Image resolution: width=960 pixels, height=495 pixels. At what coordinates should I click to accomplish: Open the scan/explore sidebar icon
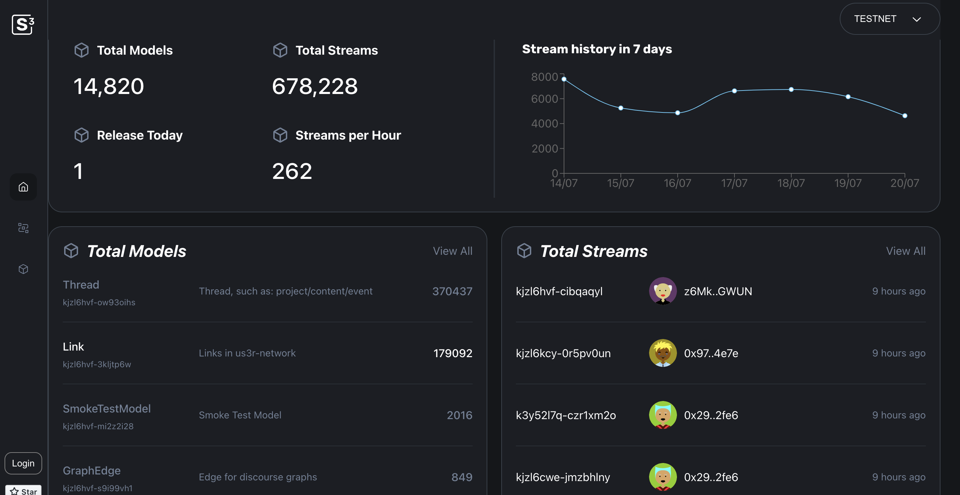pos(23,228)
